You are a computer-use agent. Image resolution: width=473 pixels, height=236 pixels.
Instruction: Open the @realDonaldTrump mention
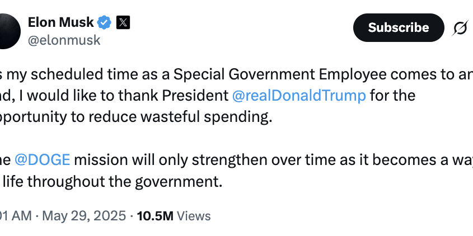(299, 95)
